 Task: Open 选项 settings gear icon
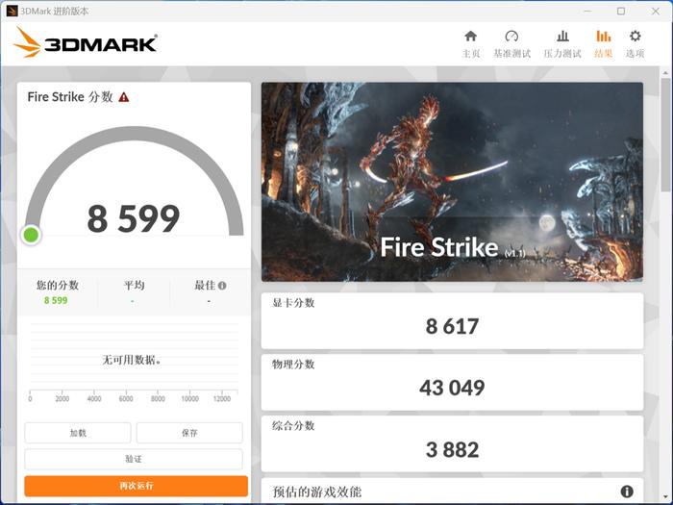pyautogui.click(x=636, y=37)
